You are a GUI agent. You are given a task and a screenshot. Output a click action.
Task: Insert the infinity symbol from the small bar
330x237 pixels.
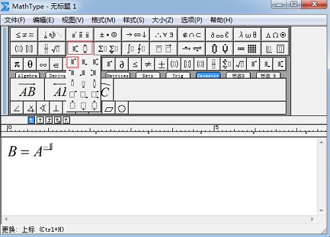coord(43,65)
